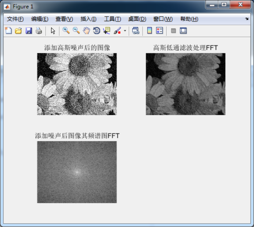254x227 pixels.
Task: Select the Edit Plot arrow tool
Action: [53, 30]
